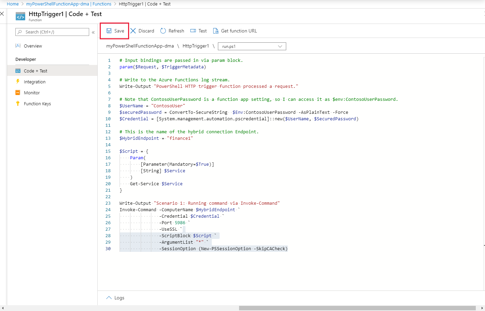
Task: Click the Function Keys key icon
Action: (18, 104)
